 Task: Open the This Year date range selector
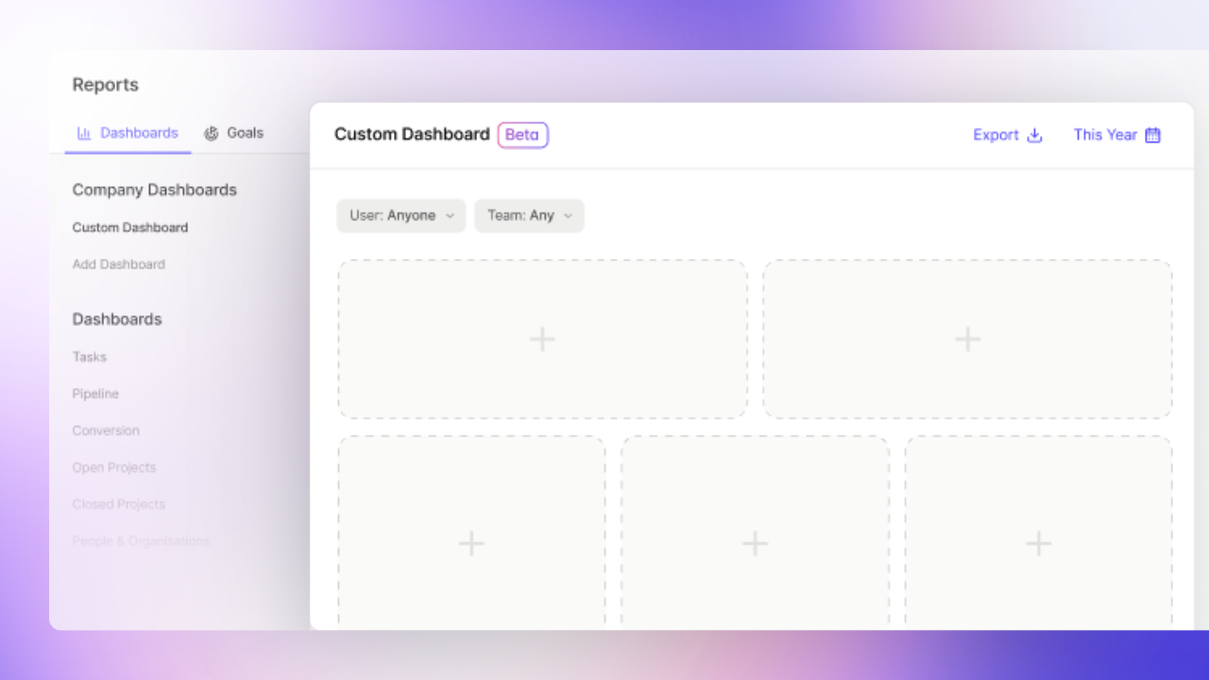click(x=1105, y=135)
